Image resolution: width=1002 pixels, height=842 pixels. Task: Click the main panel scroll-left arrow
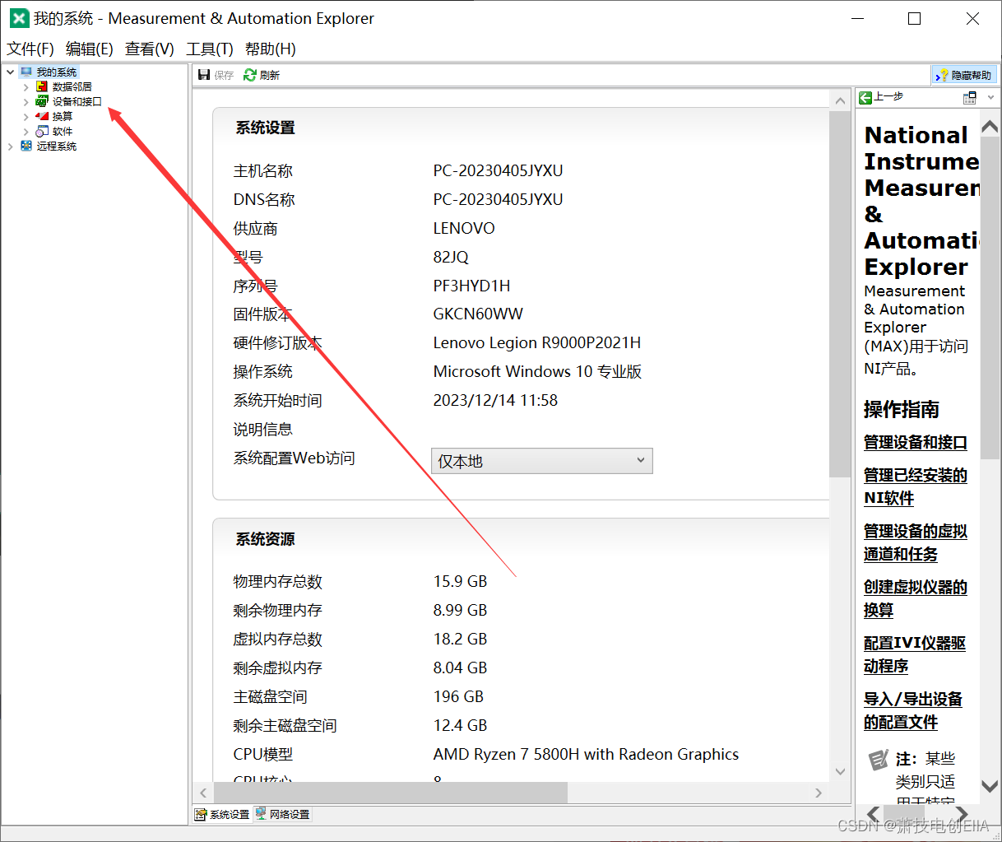[x=203, y=793]
